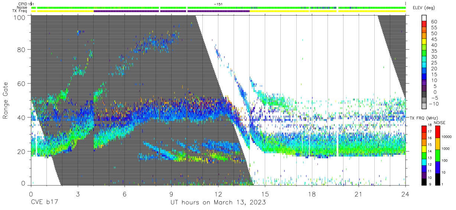Select the blue 10-15 degree elevation swatch

coord(424,77)
